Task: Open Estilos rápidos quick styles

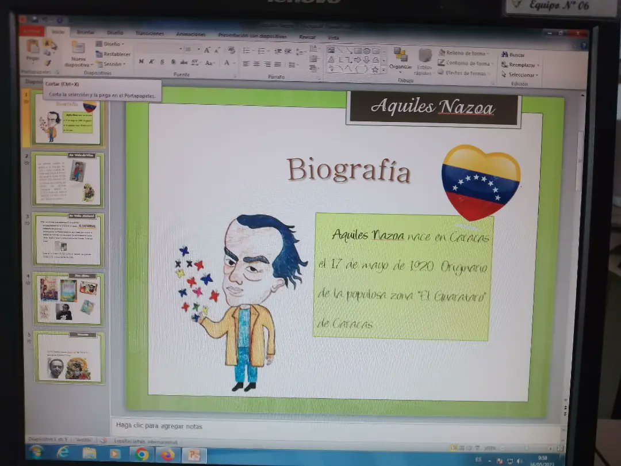Action: [424, 62]
